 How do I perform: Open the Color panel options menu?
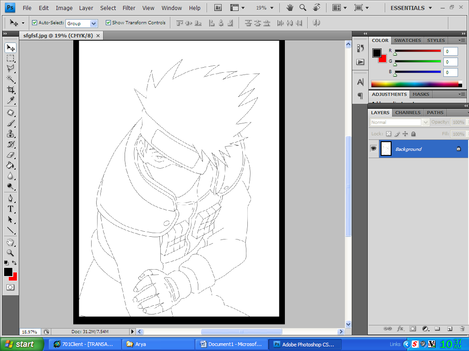click(462, 40)
